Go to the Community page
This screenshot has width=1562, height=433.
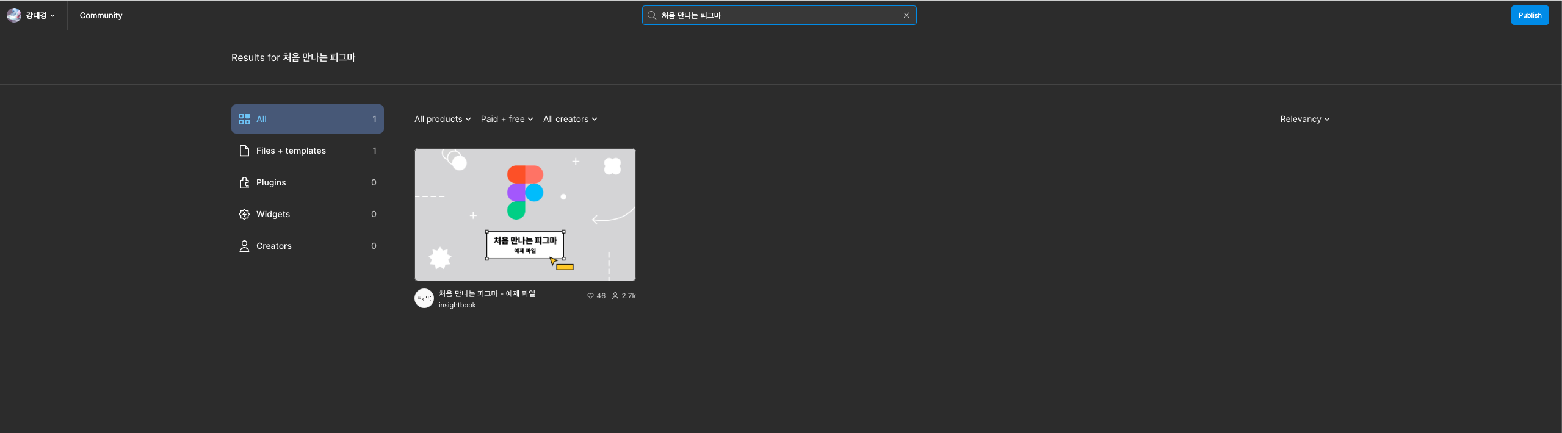[x=101, y=15]
